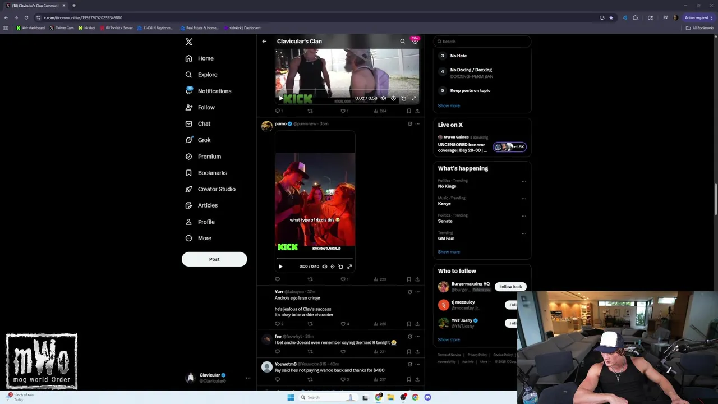Click the taskbar Search box
The width and height of the screenshot is (718, 404).
coord(328,397)
